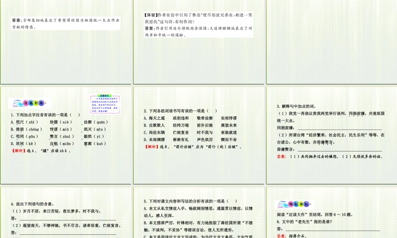Click the phrase 时不我与

205,132
